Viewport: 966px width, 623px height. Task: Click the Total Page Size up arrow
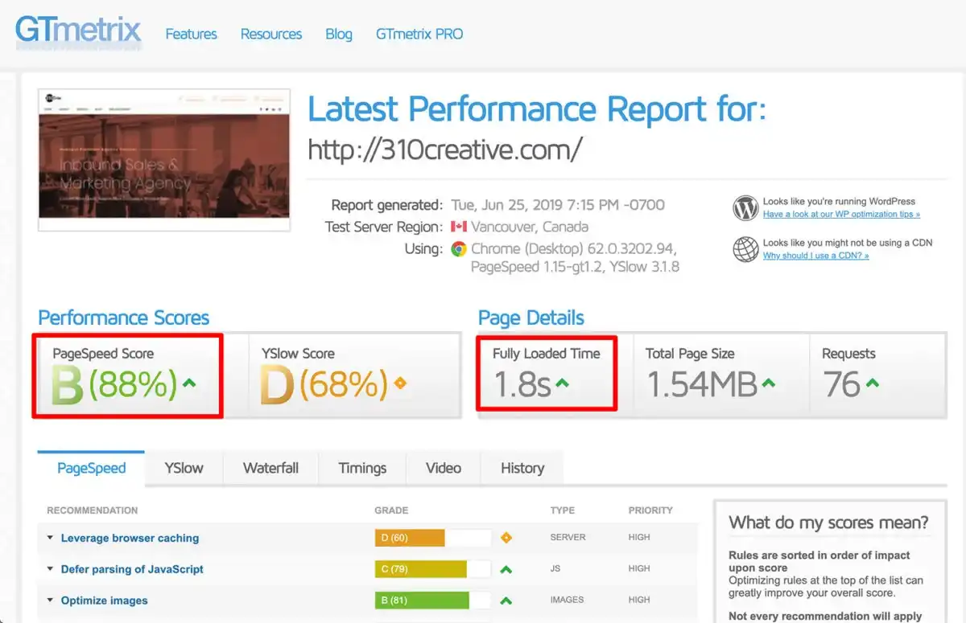(x=769, y=384)
